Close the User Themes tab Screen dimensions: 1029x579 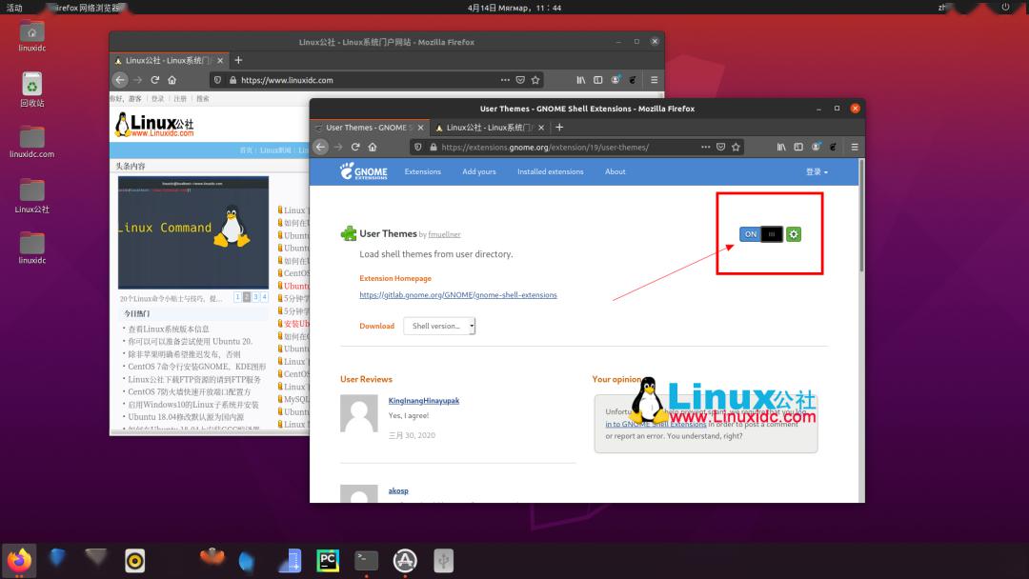[421, 128]
